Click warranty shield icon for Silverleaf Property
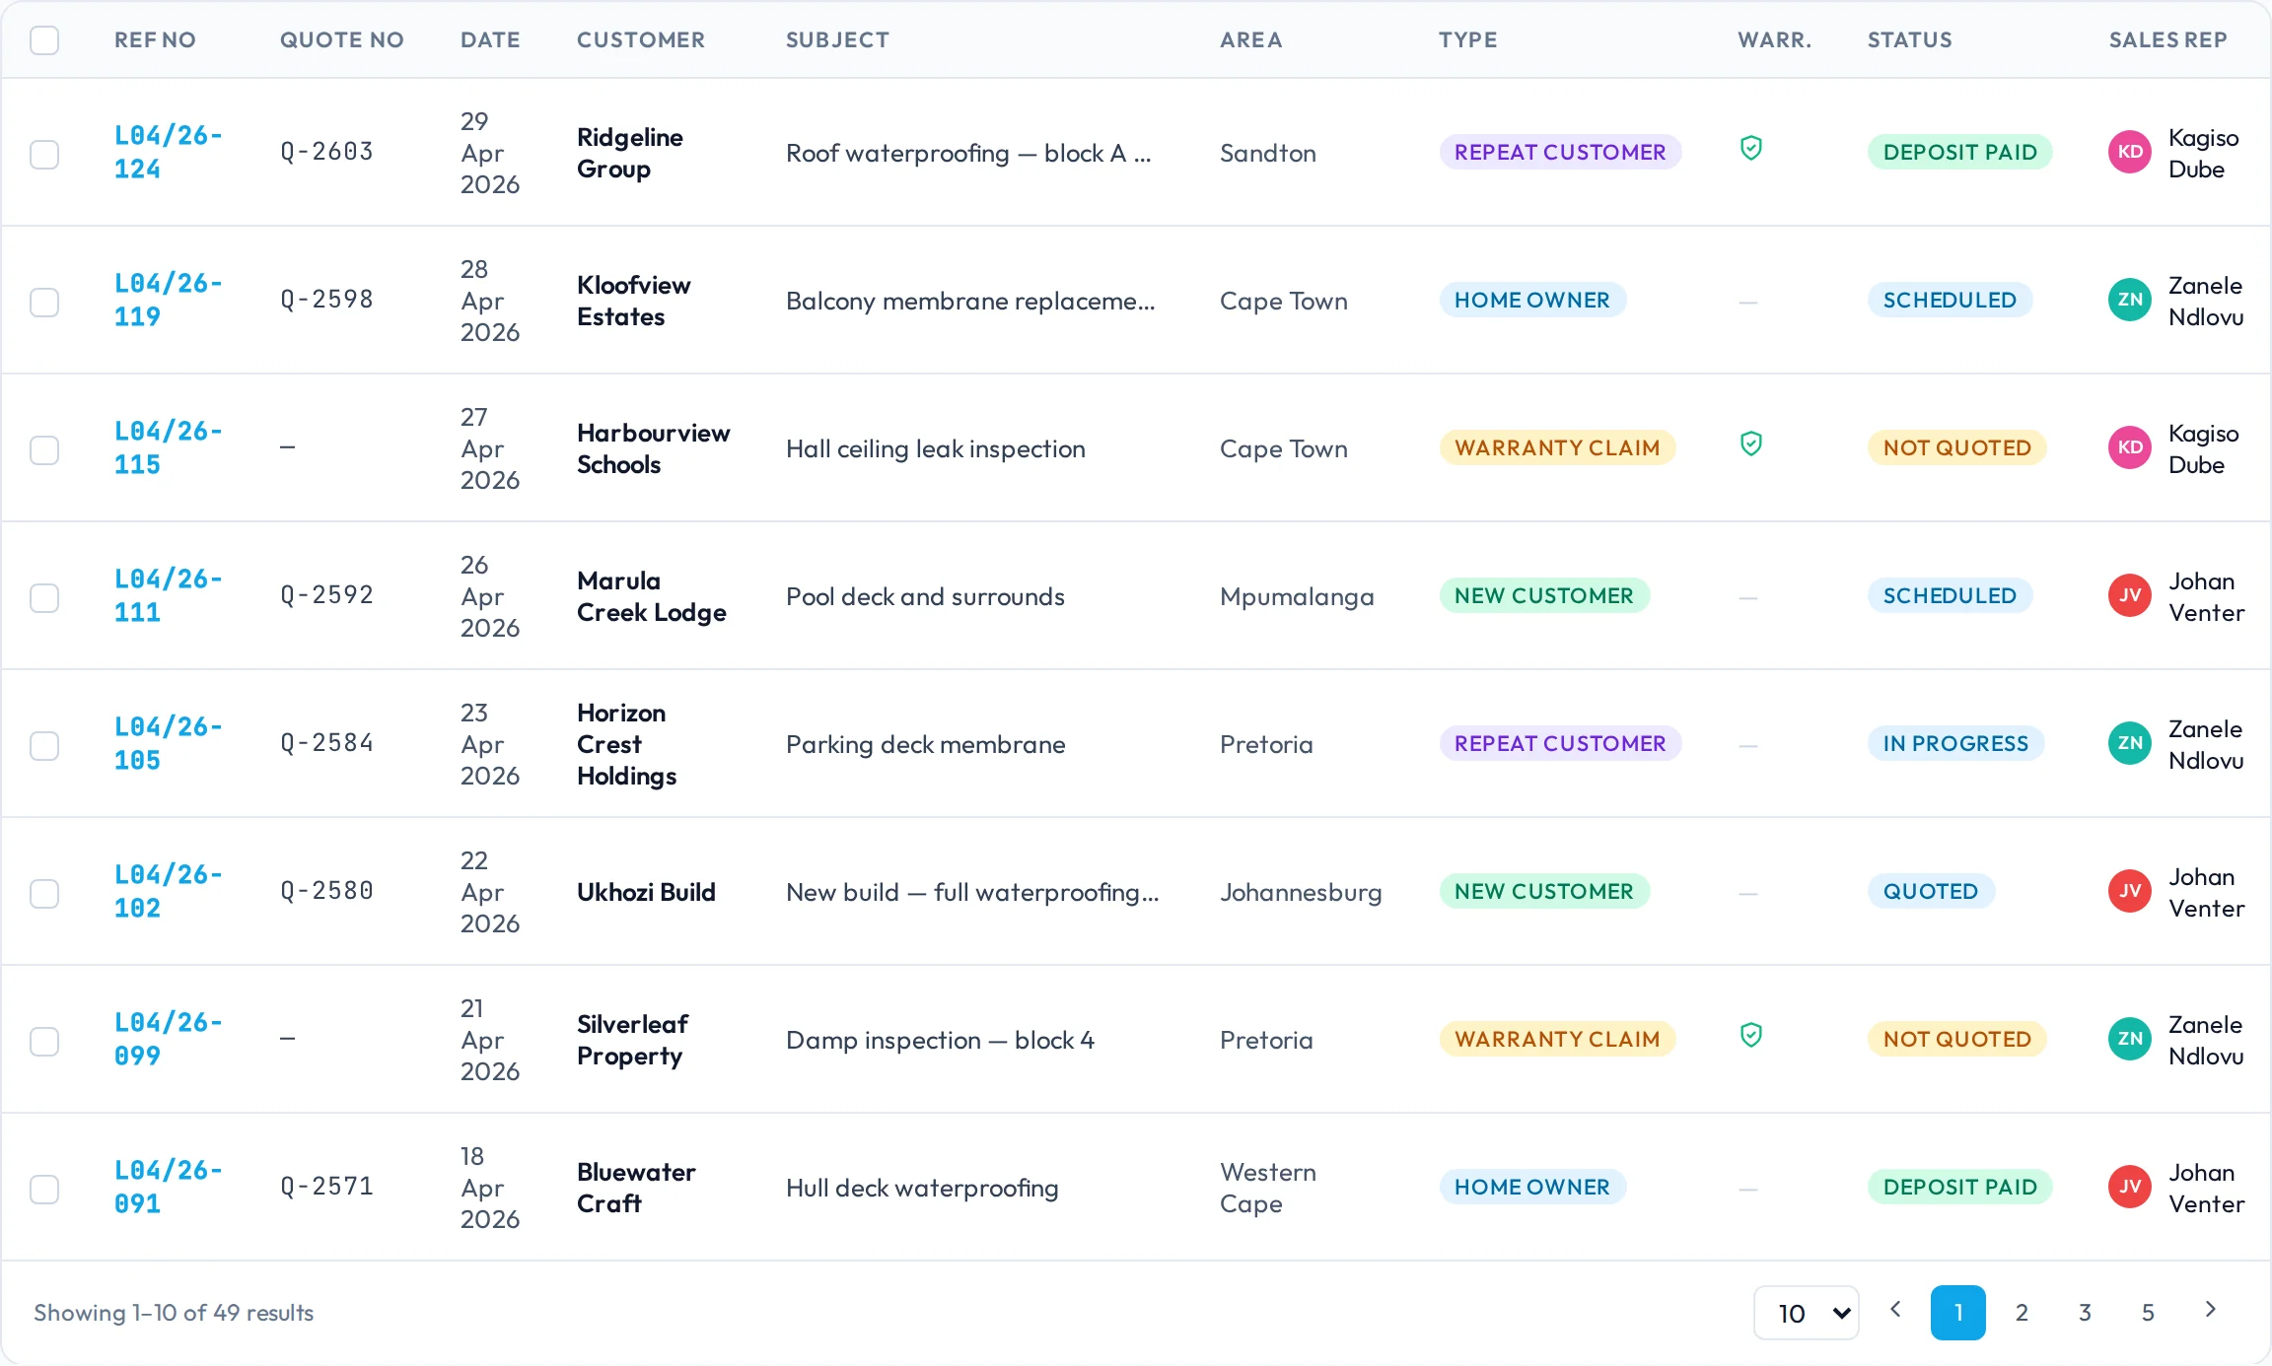 (1750, 1036)
